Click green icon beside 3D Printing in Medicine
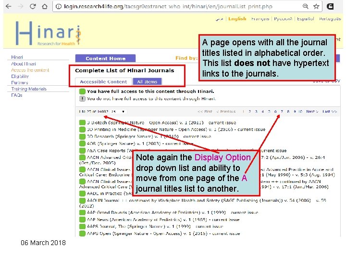 pyautogui.click(x=82, y=130)
